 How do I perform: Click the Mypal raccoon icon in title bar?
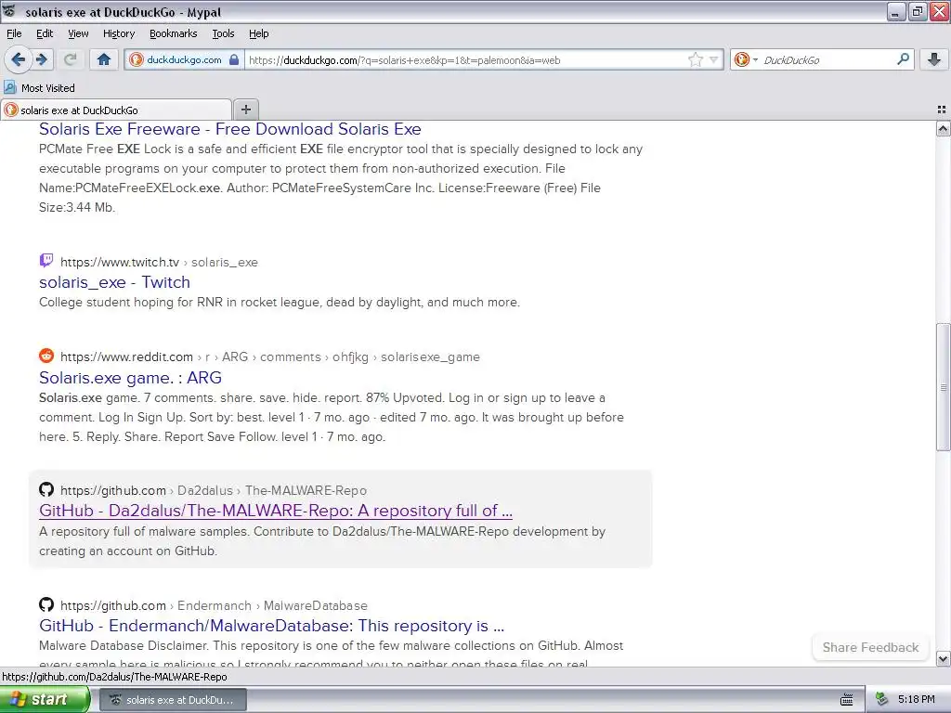(9, 11)
